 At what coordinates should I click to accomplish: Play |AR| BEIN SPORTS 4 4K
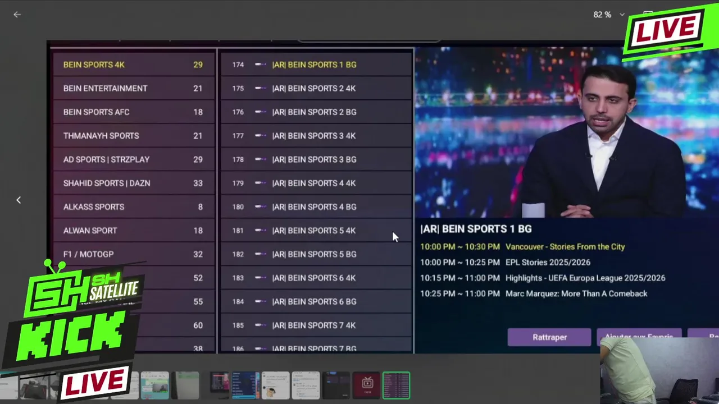316,183
